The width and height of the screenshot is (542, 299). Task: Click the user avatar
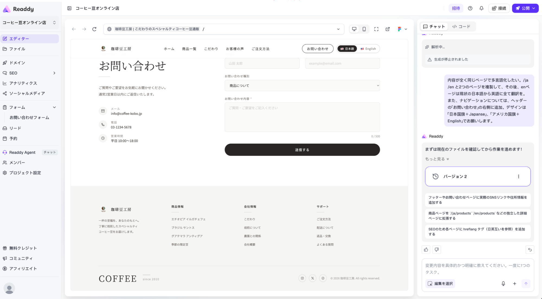pyautogui.click(x=9, y=288)
